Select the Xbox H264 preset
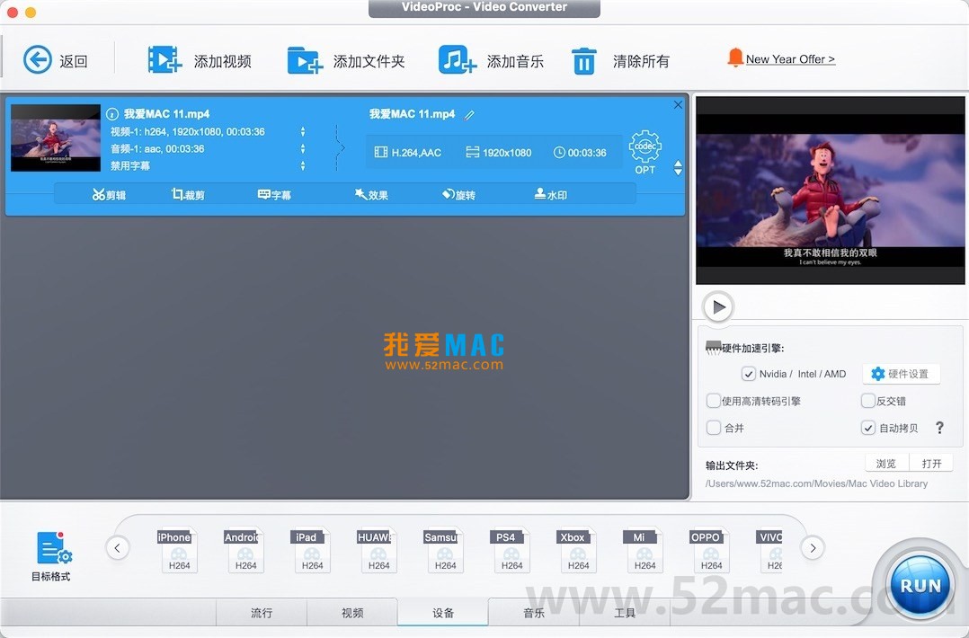 point(577,550)
